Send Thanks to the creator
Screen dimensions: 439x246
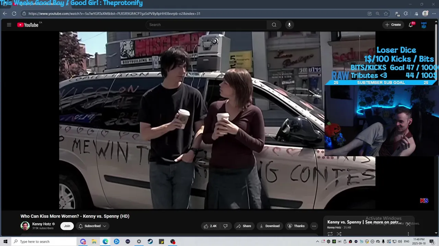(296, 226)
